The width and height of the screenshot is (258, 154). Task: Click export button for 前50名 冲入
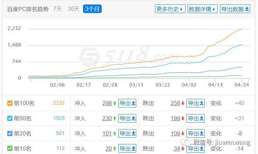coord(128,119)
